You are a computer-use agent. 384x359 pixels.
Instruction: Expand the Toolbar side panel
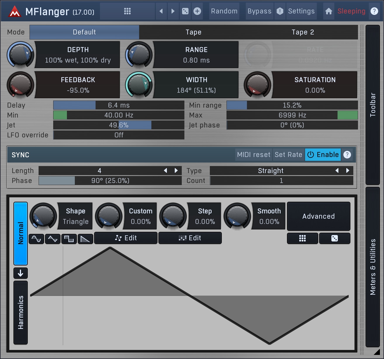tap(373, 105)
